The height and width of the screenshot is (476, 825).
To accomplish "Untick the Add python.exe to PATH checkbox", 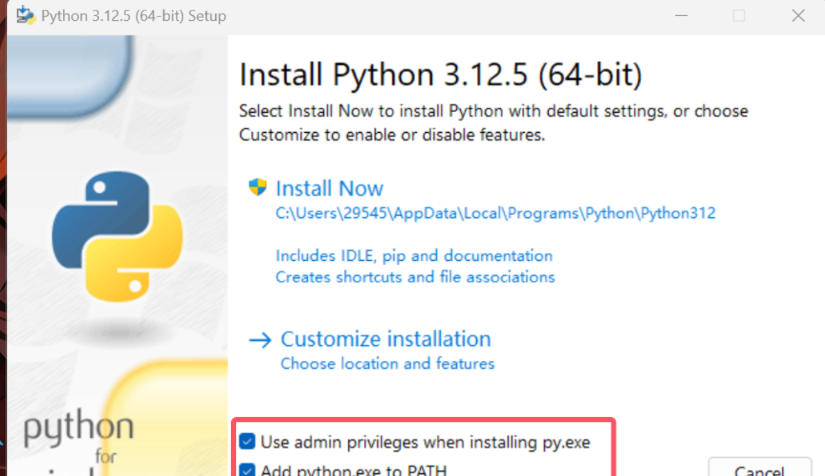I will click(246, 470).
